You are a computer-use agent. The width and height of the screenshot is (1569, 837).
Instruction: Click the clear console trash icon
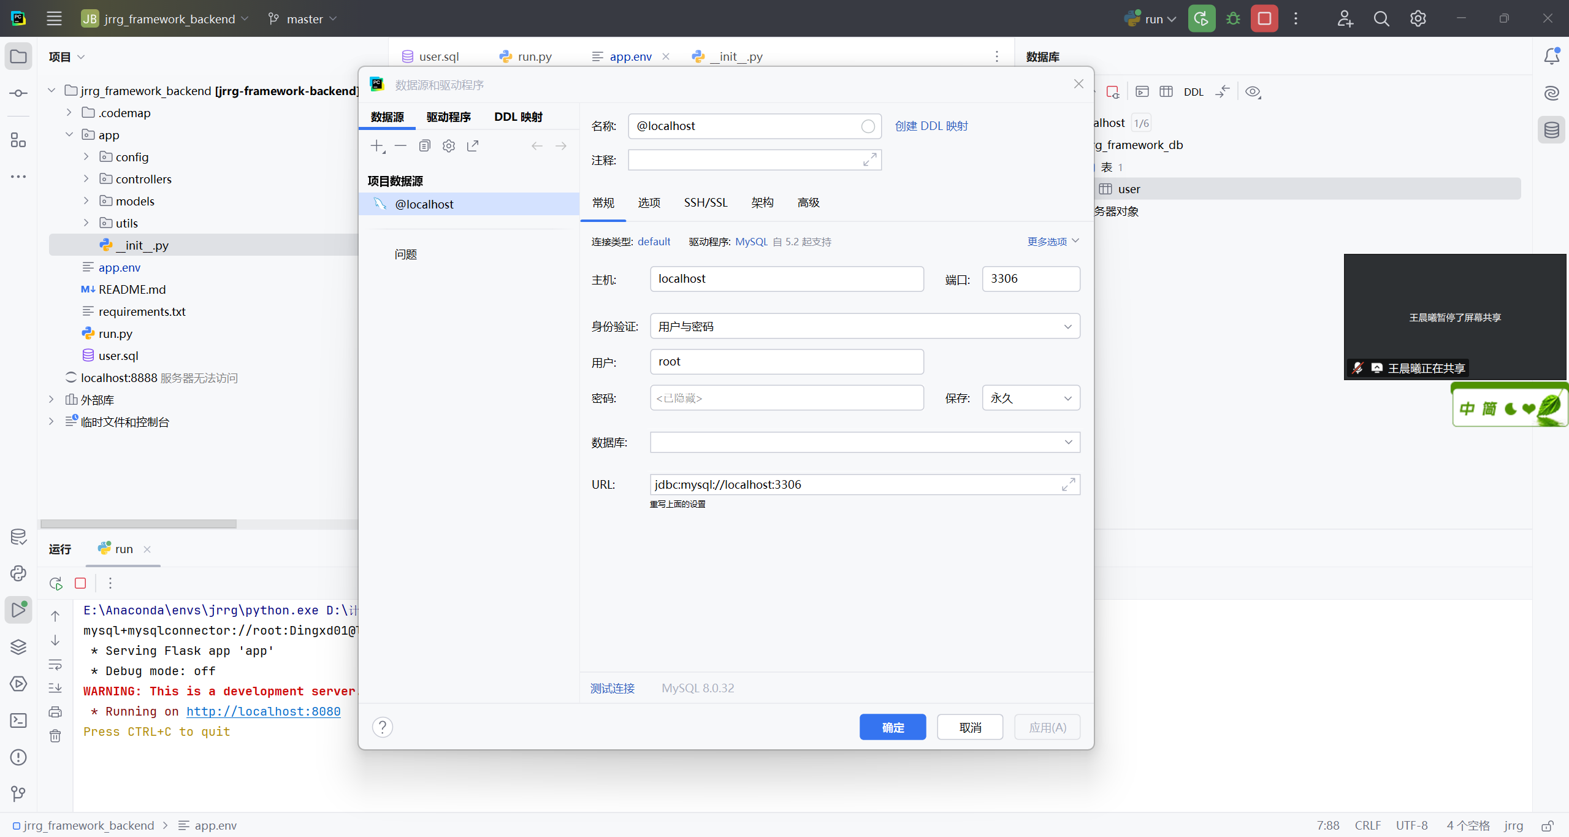55,736
